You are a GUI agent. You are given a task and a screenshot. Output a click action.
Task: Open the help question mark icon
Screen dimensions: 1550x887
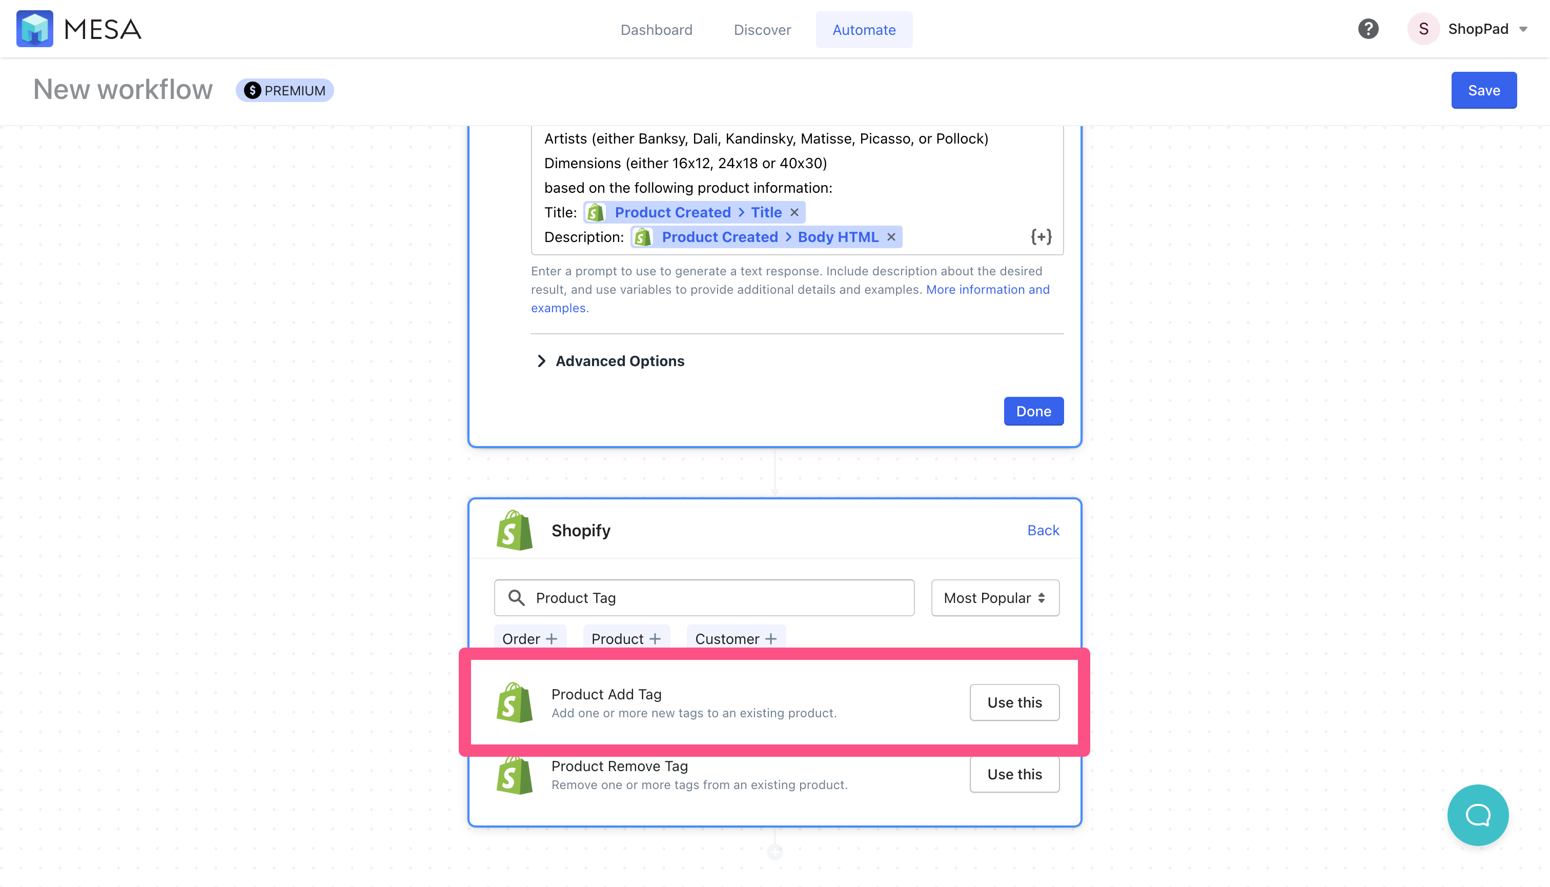(1368, 29)
